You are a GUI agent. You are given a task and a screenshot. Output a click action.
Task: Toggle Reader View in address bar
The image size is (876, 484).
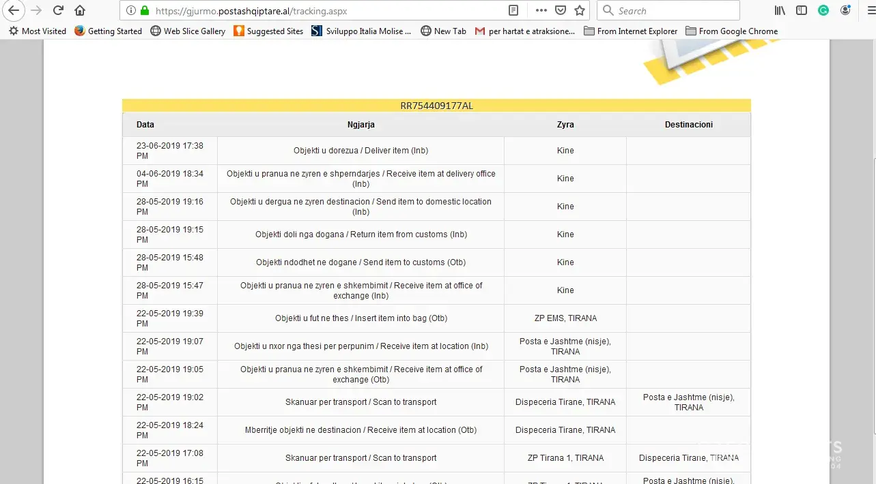click(x=513, y=10)
